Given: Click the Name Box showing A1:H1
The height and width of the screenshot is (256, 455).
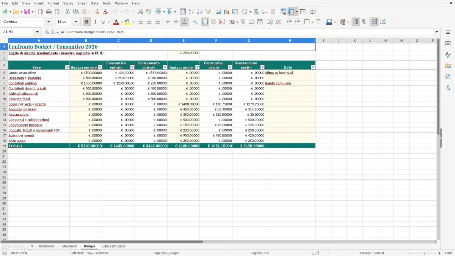Looking at the screenshot, I should pyautogui.click(x=18, y=32).
